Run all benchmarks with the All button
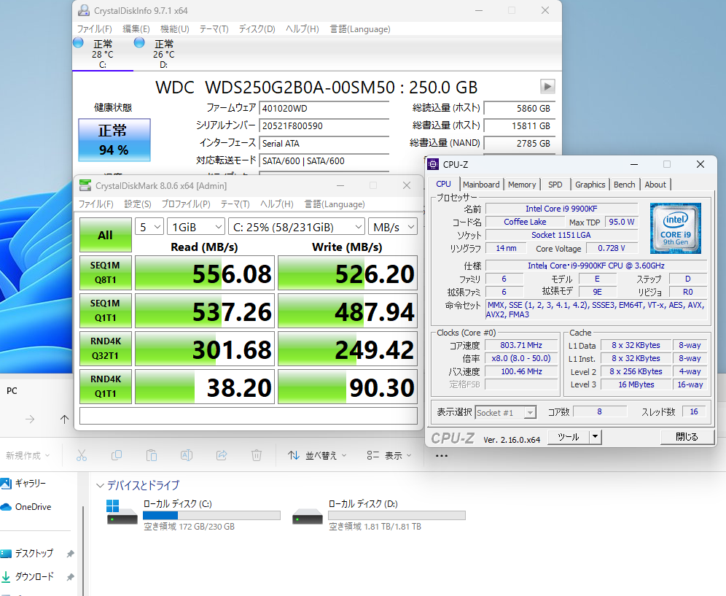The width and height of the screenshot is (726, 596). click(105, 235)
